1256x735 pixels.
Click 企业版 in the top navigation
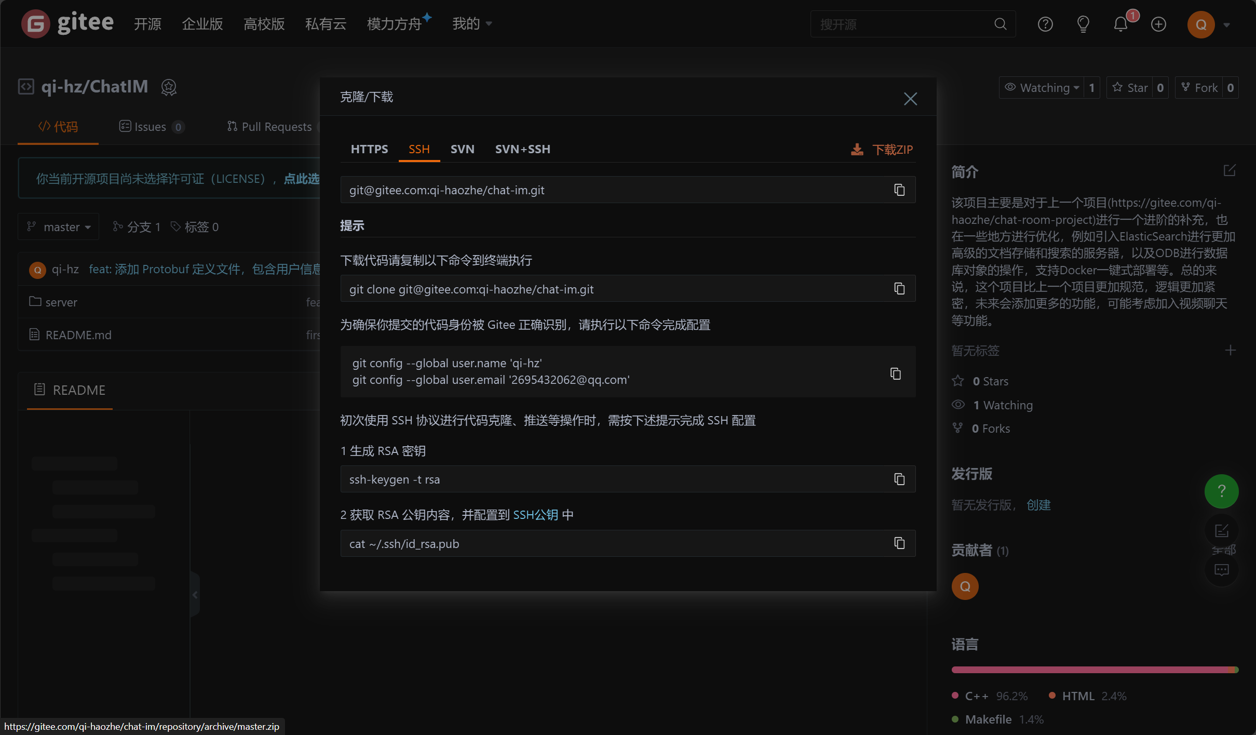[202, 24]
